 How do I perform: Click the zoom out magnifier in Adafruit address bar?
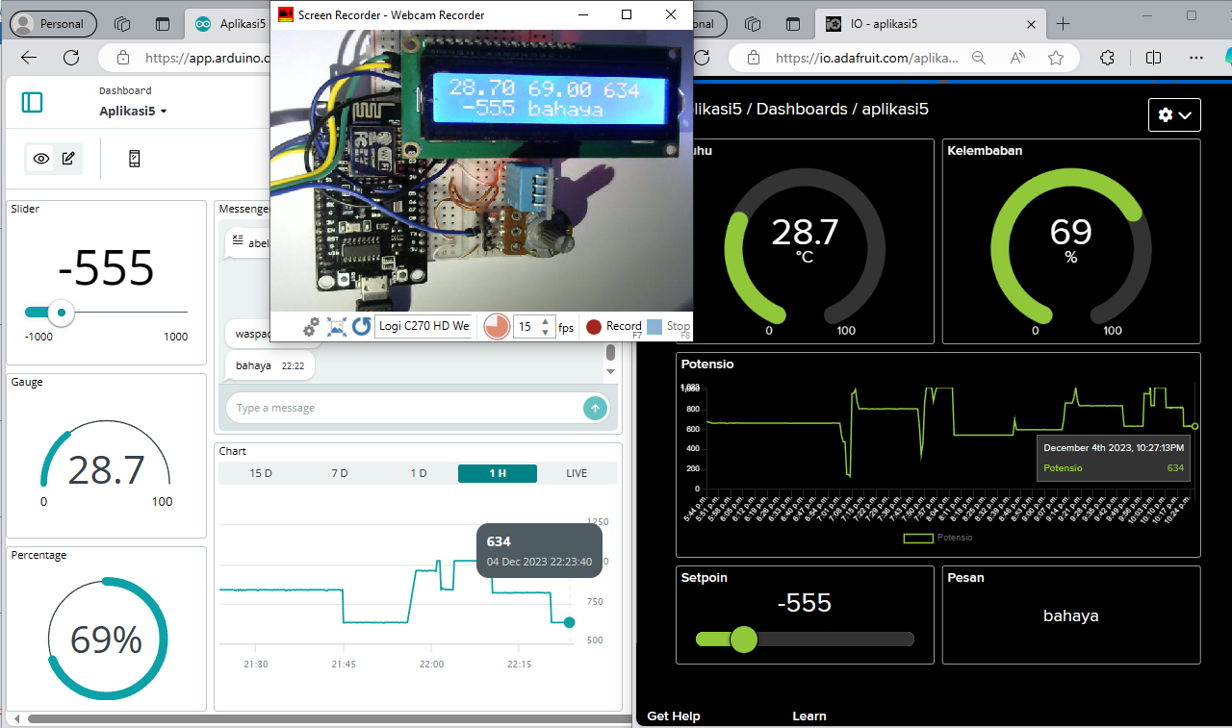tap(979, 58)
